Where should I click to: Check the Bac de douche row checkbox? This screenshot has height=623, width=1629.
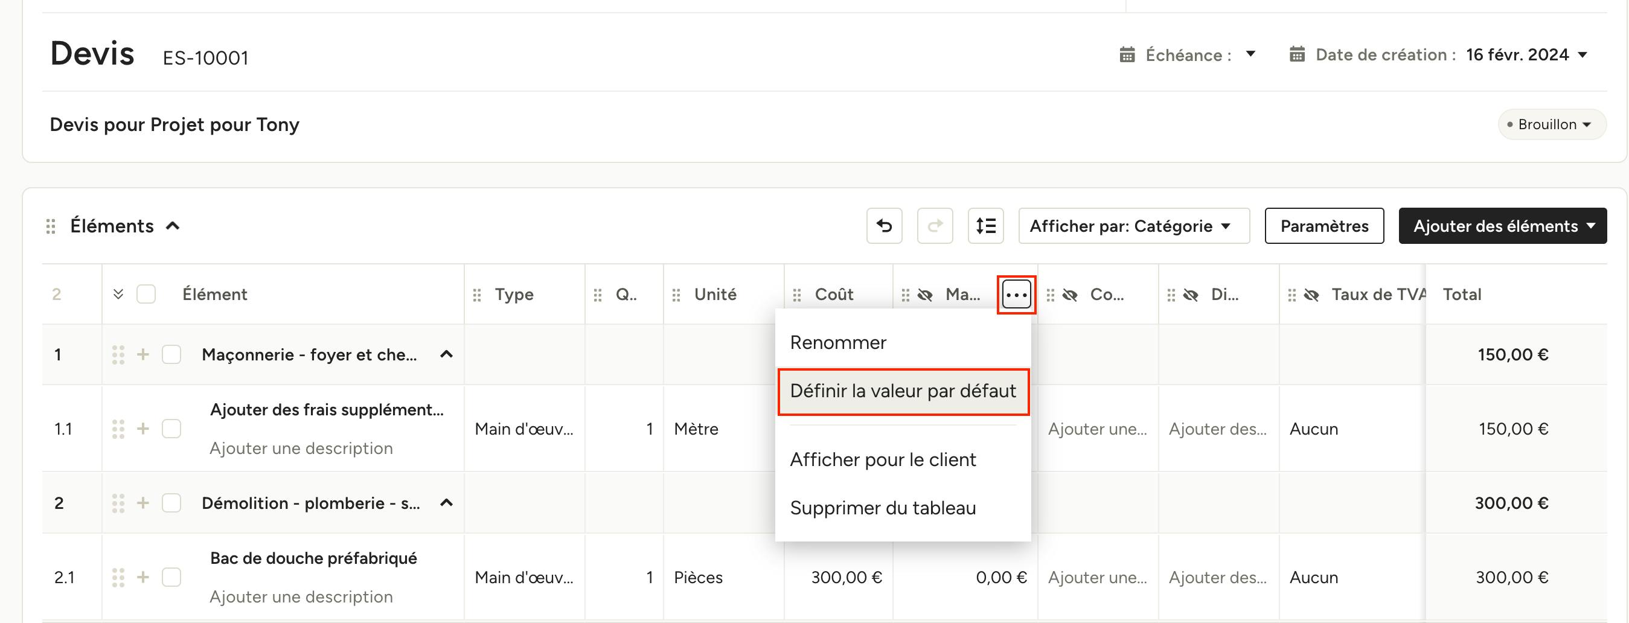click(x=171, y=578)
